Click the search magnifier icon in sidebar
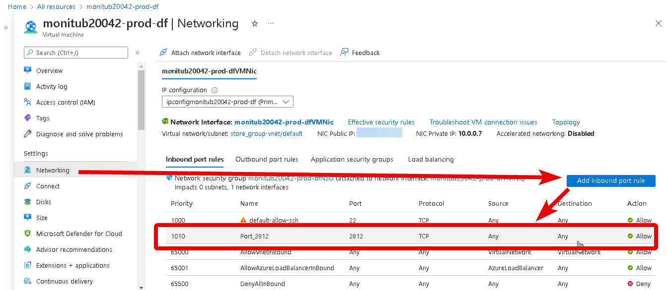 click(x=31, y=53)
